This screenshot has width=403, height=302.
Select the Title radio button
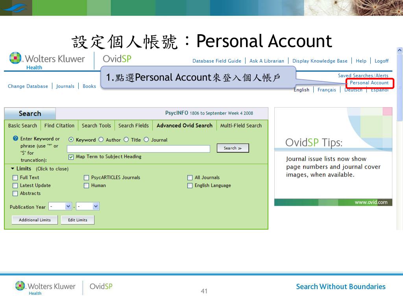pos(126,140)
